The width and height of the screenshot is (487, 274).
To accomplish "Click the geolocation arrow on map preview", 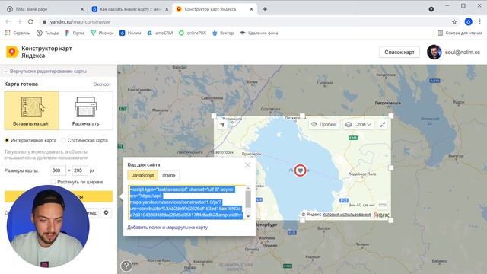I will point(222,125).
